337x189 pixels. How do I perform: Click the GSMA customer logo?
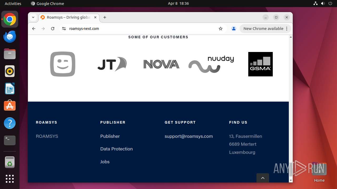click(x=260, y=64)
